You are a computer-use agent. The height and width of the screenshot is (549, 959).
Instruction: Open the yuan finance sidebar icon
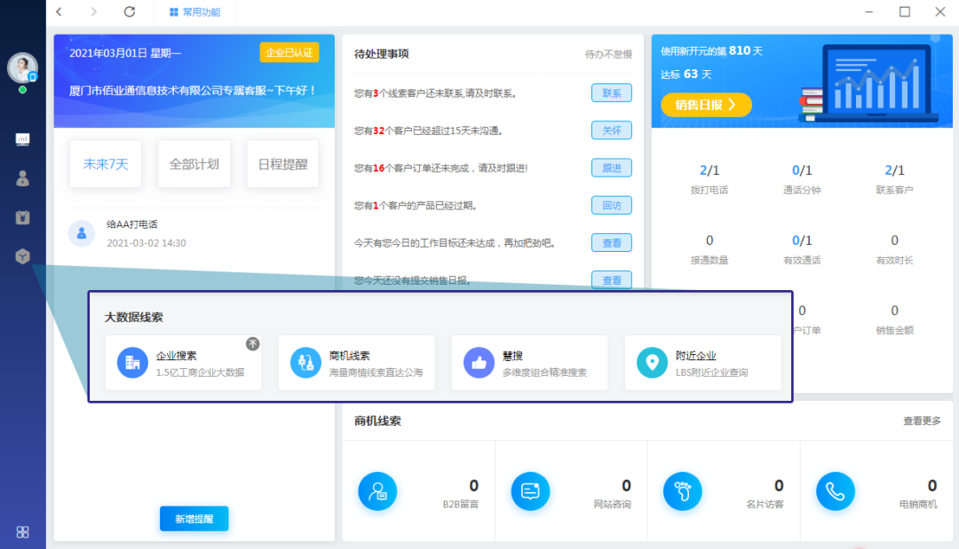click(22, 217)
